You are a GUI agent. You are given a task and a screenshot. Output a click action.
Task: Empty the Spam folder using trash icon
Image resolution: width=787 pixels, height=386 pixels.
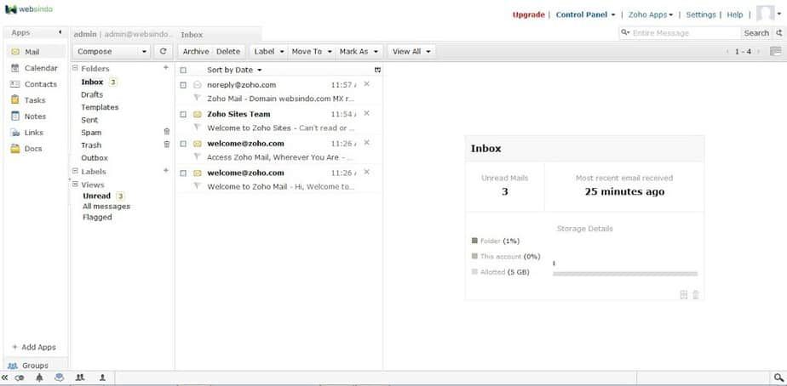[x=166, y=133]
